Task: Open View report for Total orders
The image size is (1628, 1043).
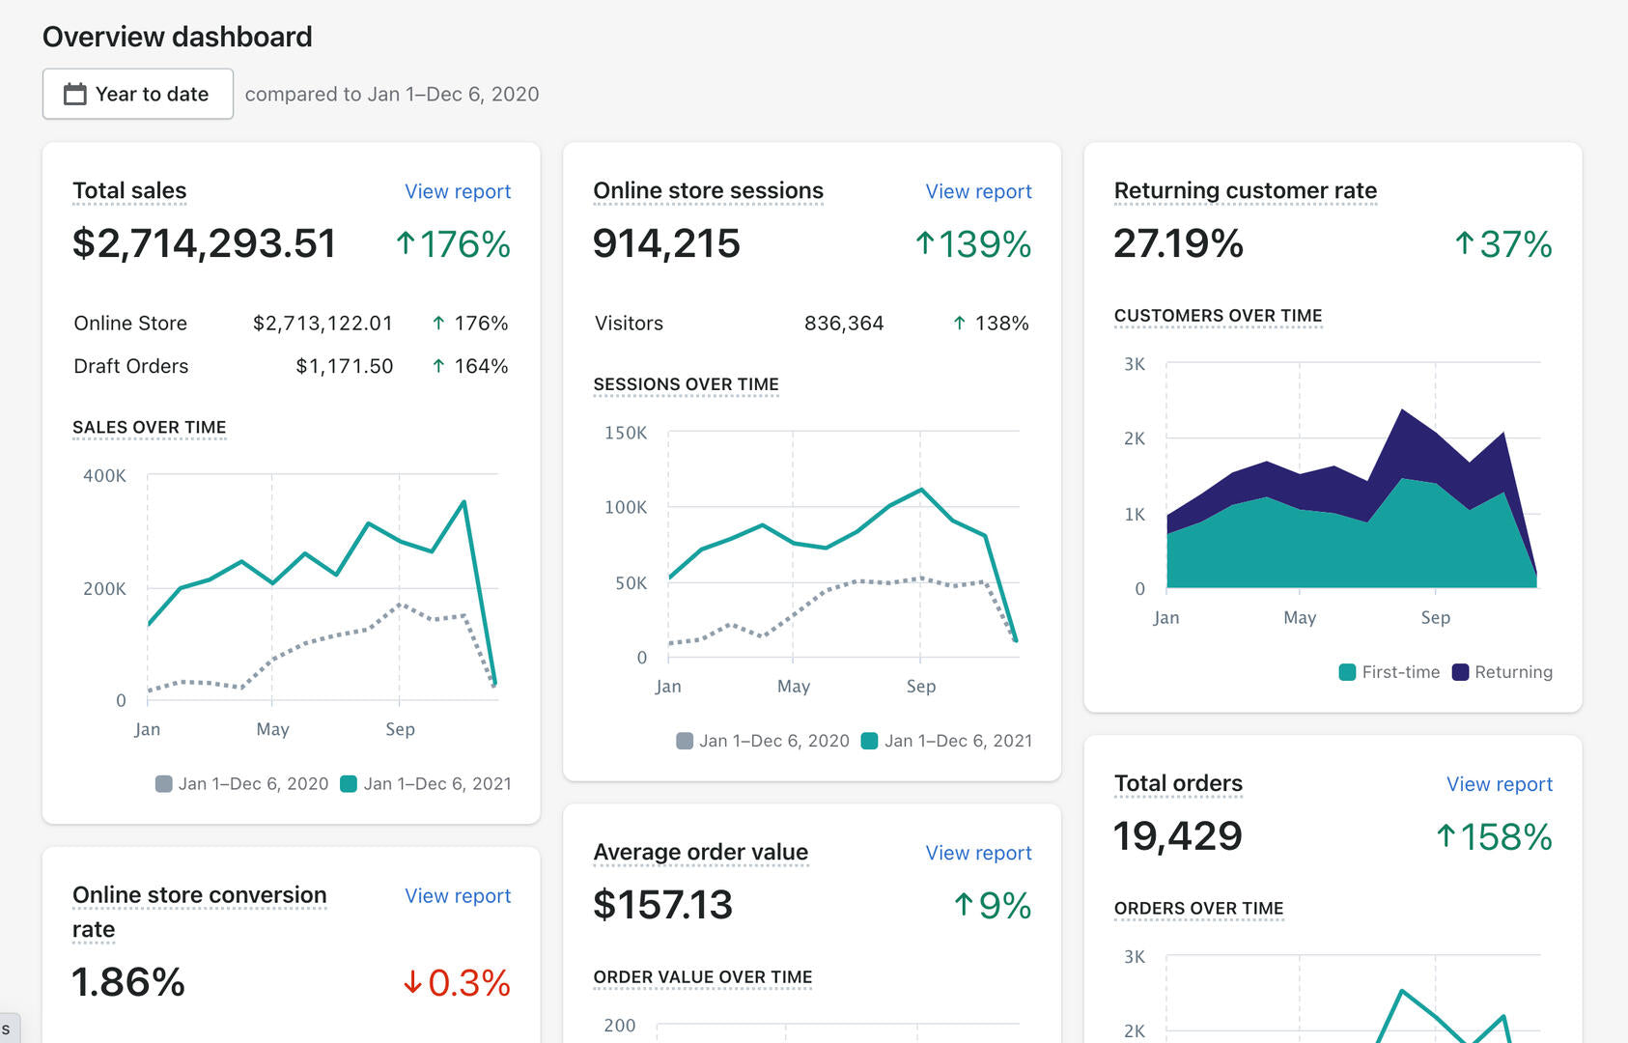Action: point(1499,784)
